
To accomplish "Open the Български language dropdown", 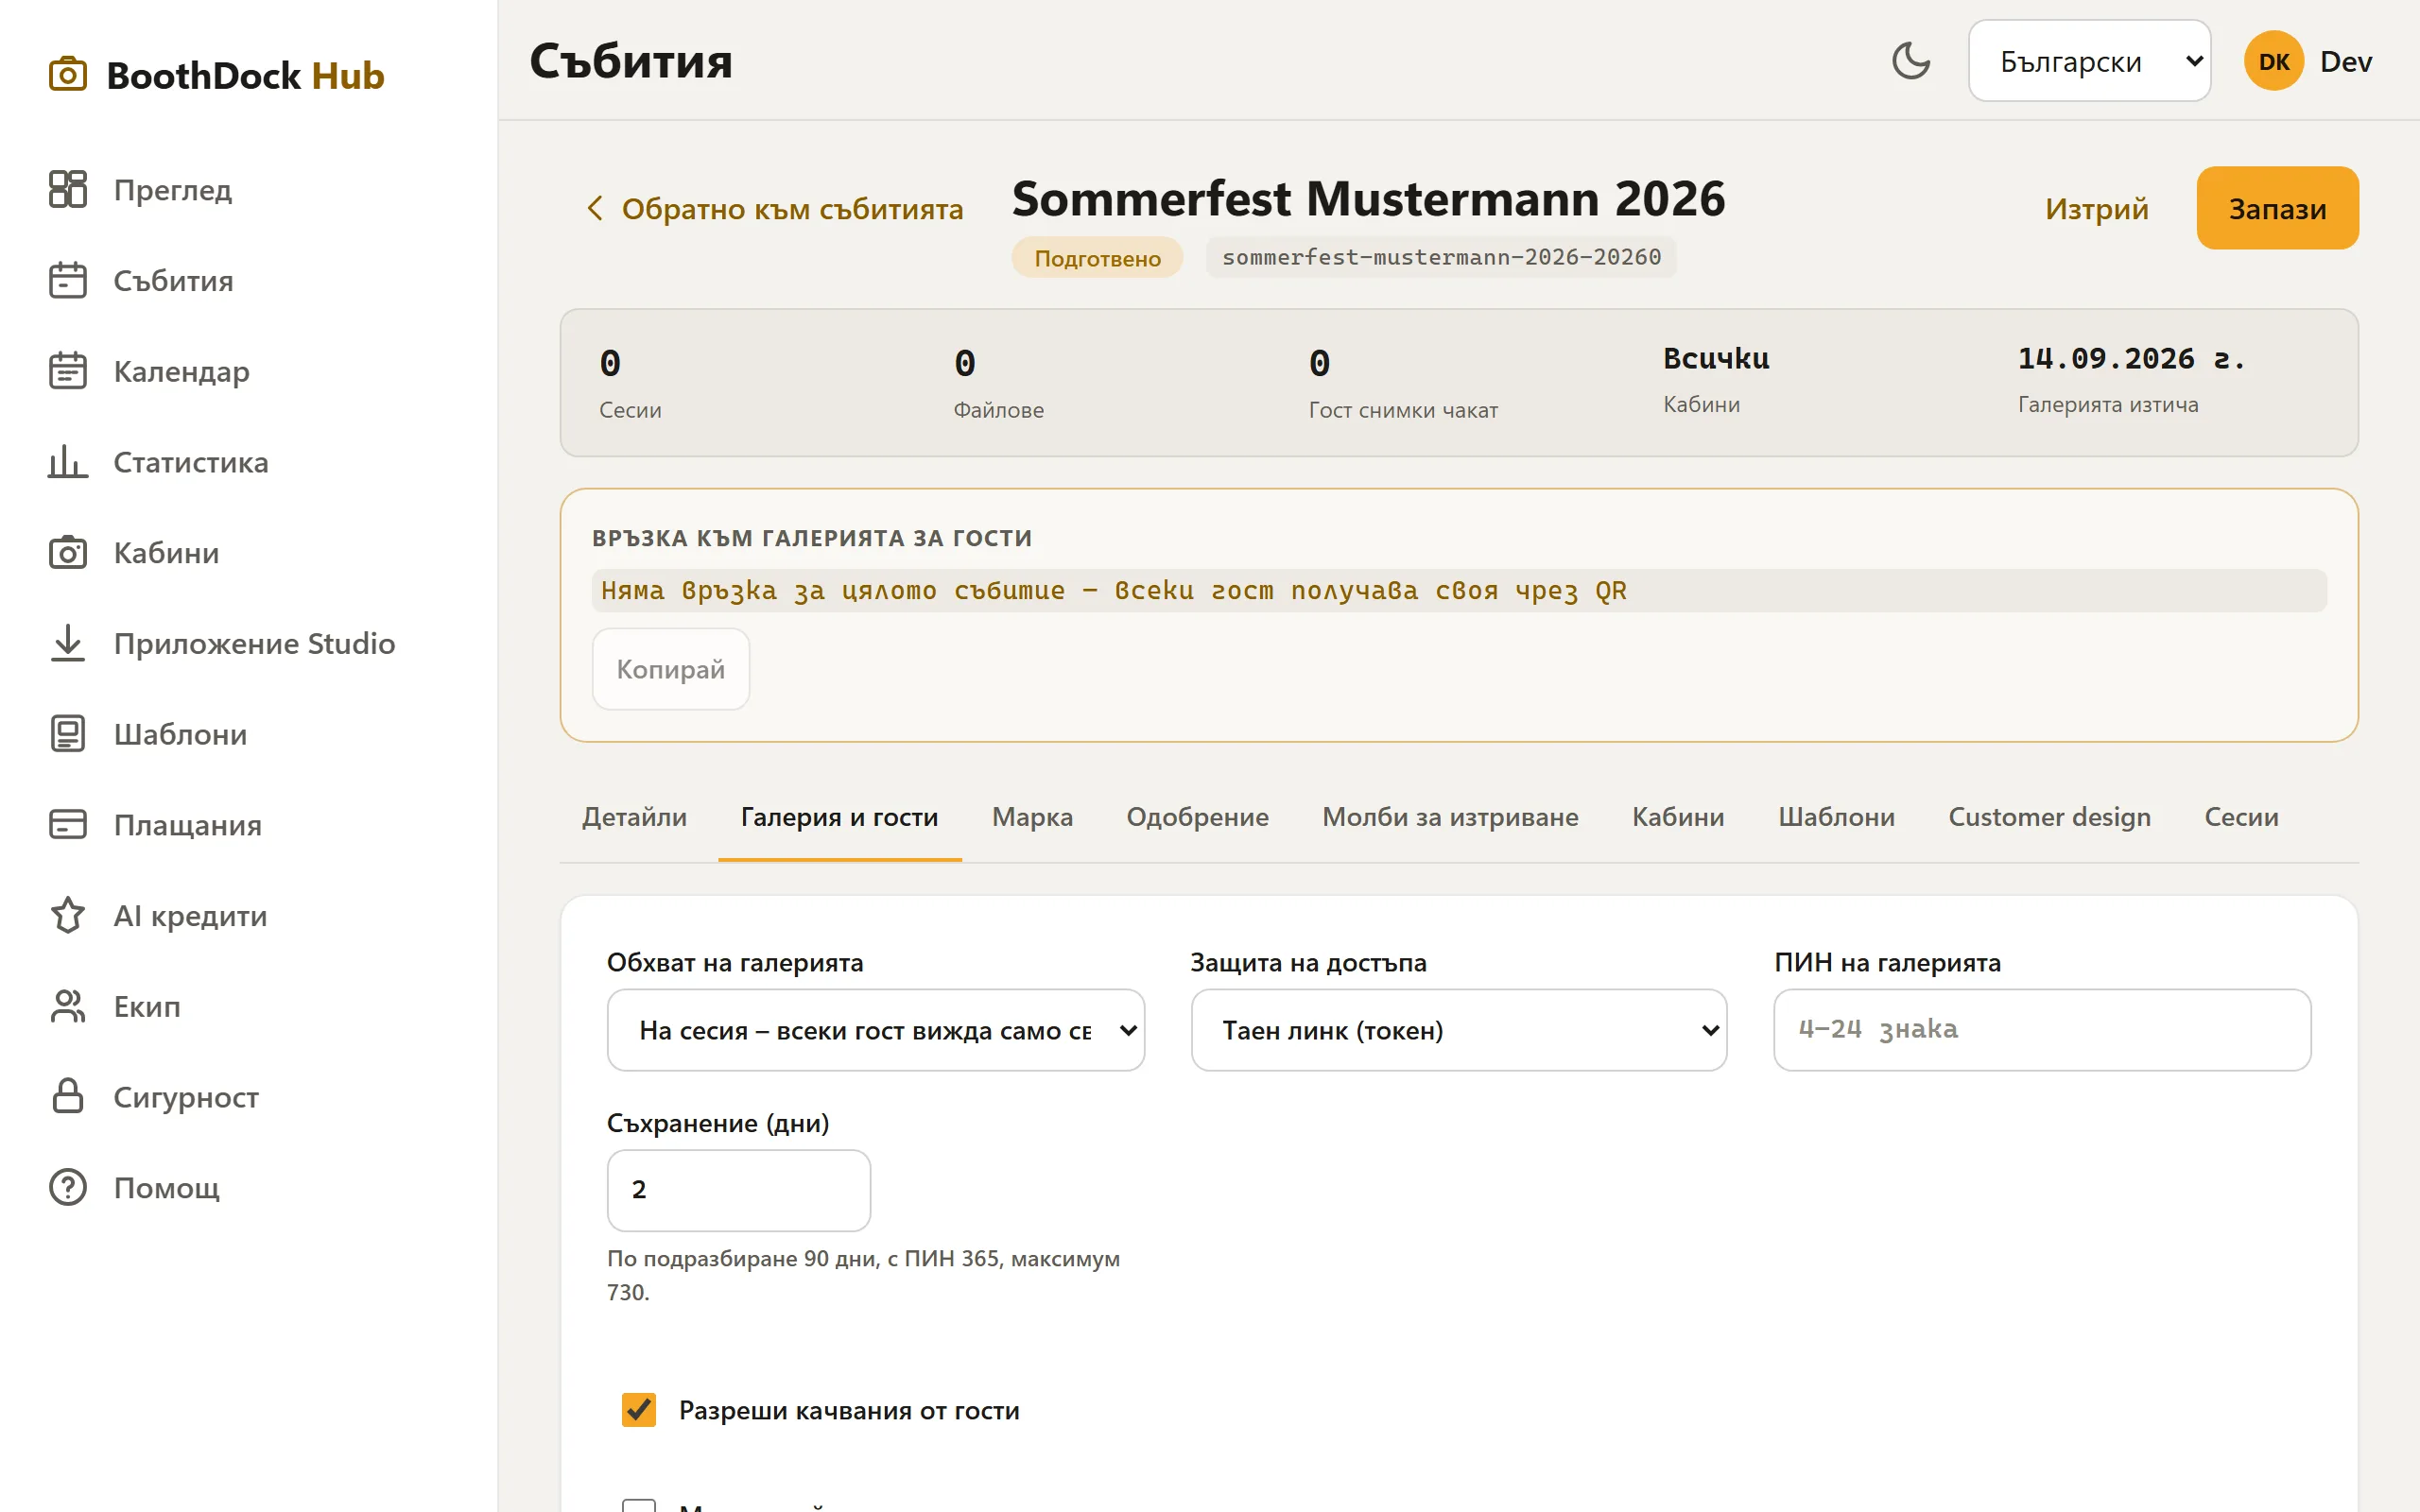I will [2089, 61].
